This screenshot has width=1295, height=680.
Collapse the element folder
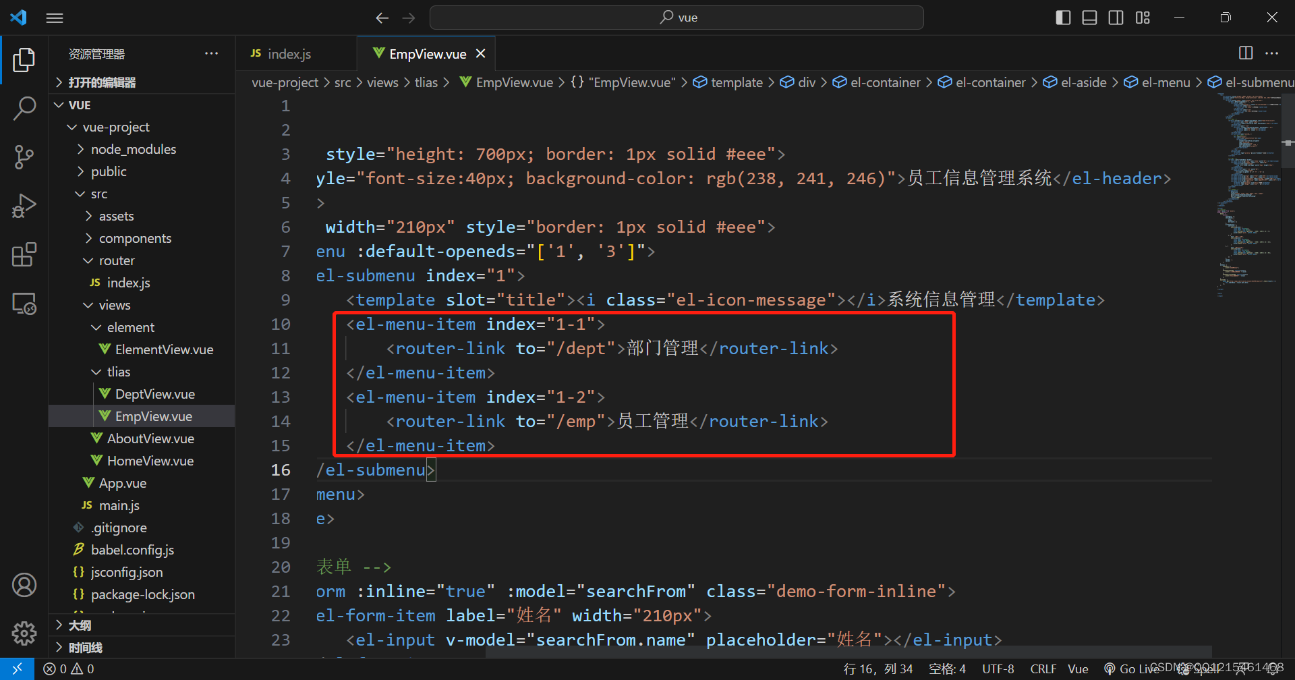pos(142,328)
